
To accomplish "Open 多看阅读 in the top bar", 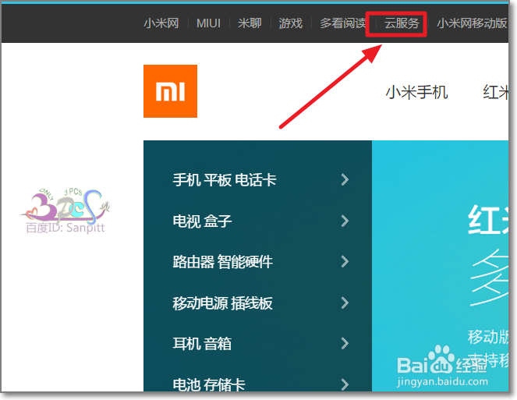I will pos(343,23).
